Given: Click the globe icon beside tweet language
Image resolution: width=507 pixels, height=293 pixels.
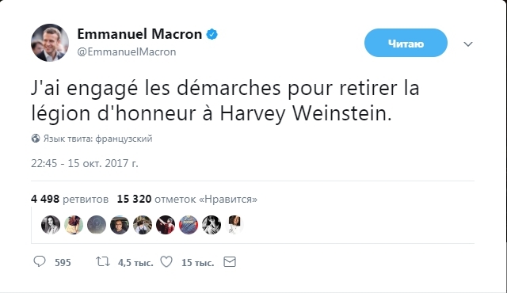Looking at the screenshot, I should click(x=36, y=139).
